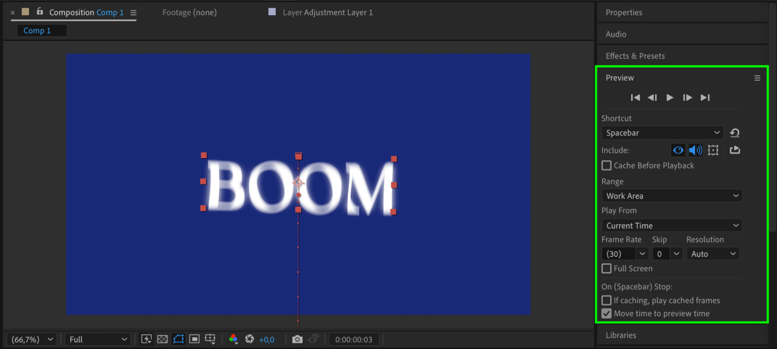The height and width of the screenshot is (349, 777).
Task: Switch to the Composition Comp 1 tab
Action: point(86,12)
